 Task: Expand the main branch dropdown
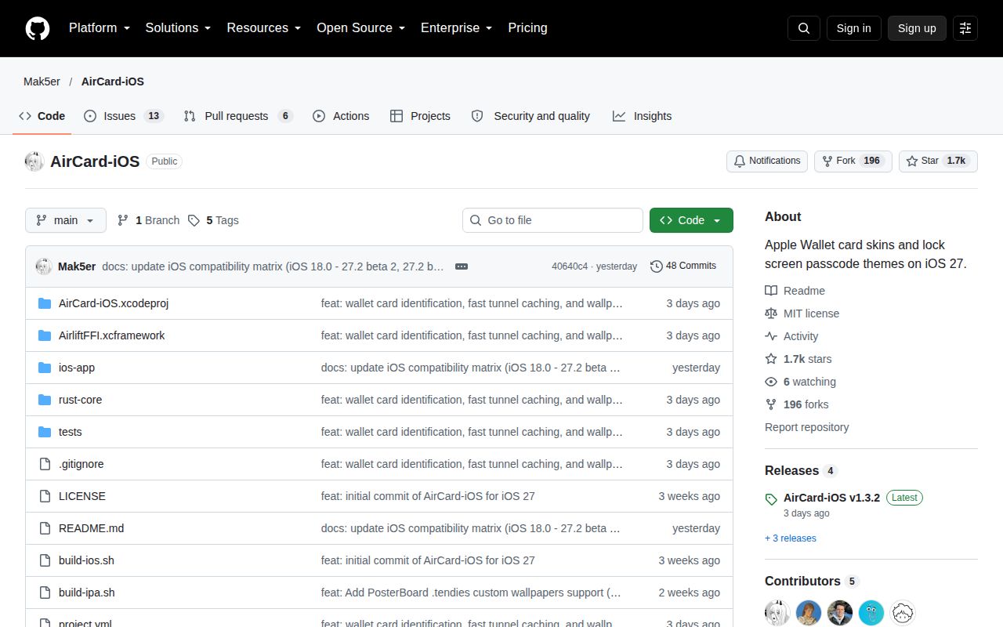[x=66, y=220]
